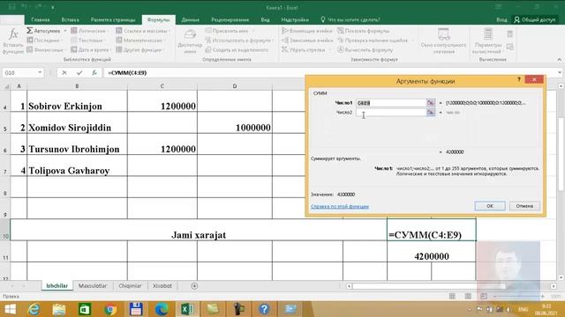565x317 pixels.
Task: Click the Число1 input field
Action: (x=390, y=103)
